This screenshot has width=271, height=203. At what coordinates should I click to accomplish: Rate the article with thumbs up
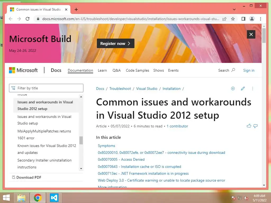[x=249, y=126]
